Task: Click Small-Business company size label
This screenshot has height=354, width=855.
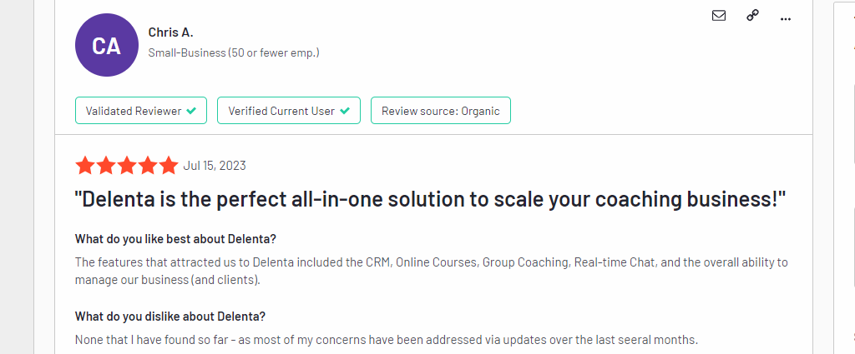Action: [234, 52]
